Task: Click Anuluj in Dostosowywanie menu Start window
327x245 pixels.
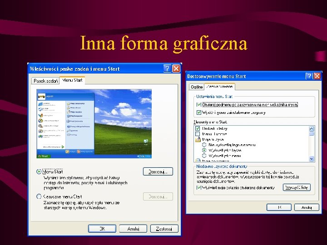Action: point(307,207)
